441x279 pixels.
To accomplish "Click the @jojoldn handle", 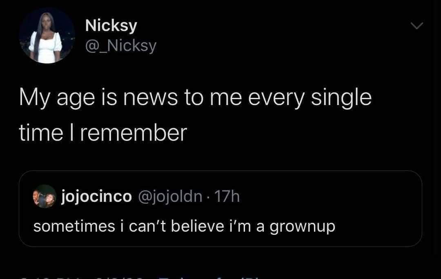I will tap(171, 197).
